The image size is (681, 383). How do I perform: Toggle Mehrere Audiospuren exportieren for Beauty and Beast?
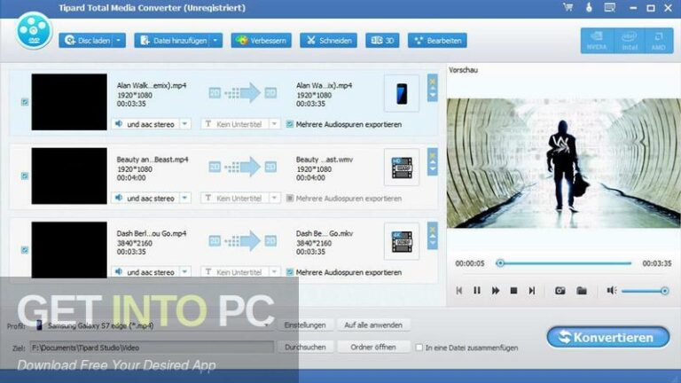click(290, 199)
